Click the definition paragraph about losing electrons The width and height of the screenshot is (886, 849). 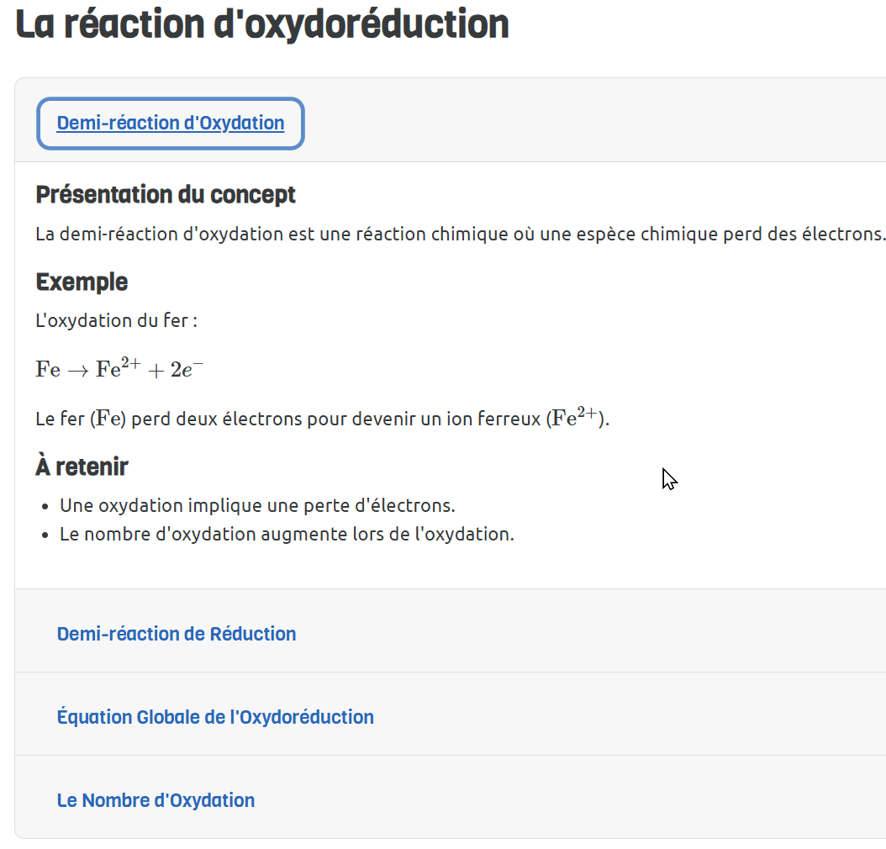click(x=460, y=234)
